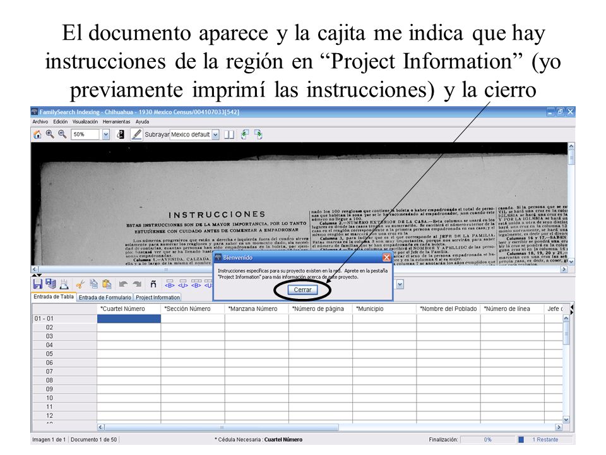Image resolution: width=606 pixels, height=455 pixels.
Task: Click the *Manzana Número column header
Action: (x=257, y=309)
